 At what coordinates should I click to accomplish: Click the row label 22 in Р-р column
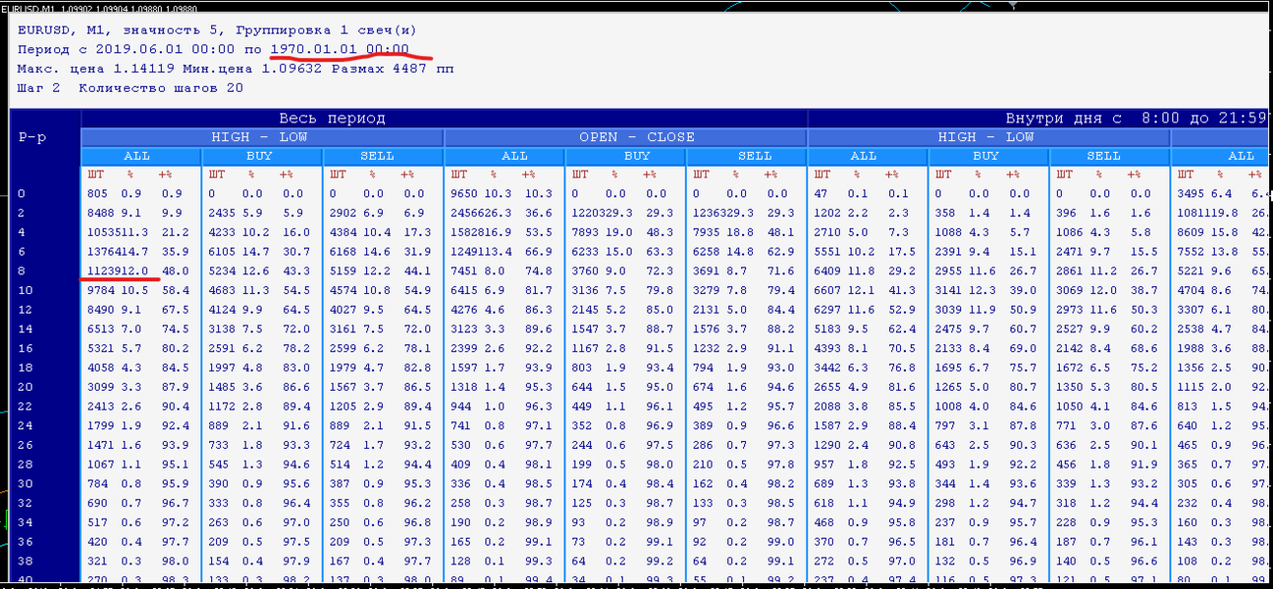(25, 406)
